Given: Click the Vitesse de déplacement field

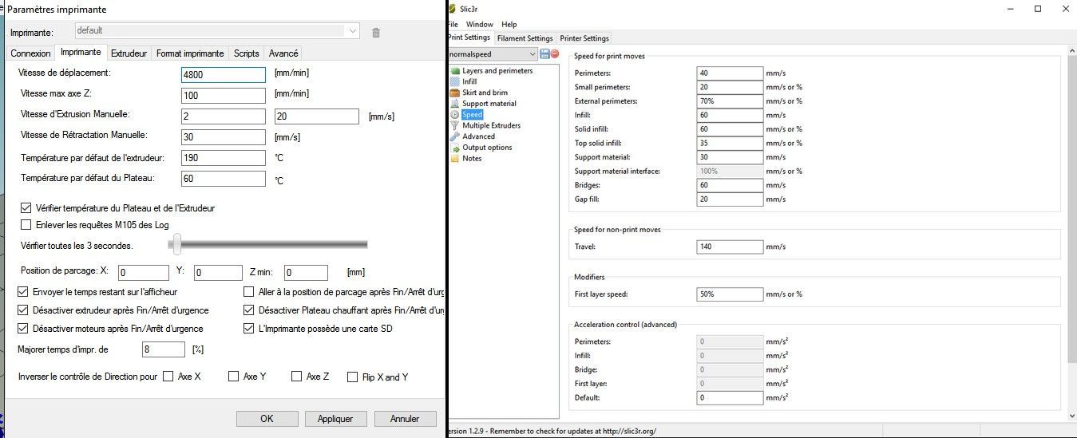Looking at the screenshot, I should (x=224, y=74).
